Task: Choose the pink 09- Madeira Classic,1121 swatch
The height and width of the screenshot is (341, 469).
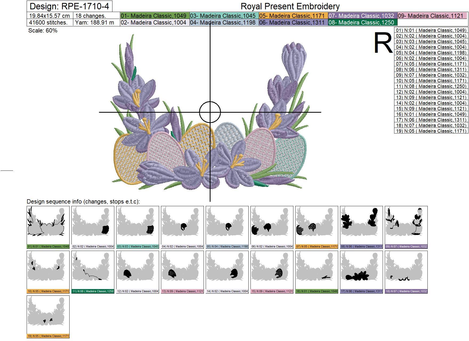Action: [x=432, y=16]
